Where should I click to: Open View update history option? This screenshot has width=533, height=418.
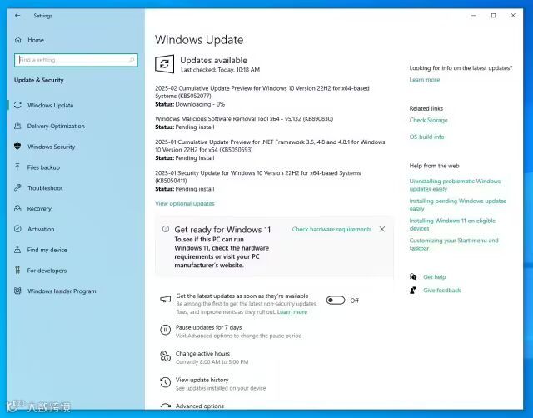(202, 380)
